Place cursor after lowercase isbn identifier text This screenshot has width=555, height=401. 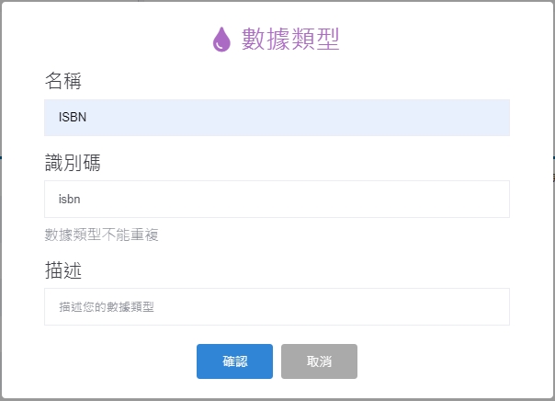(84, 199)
